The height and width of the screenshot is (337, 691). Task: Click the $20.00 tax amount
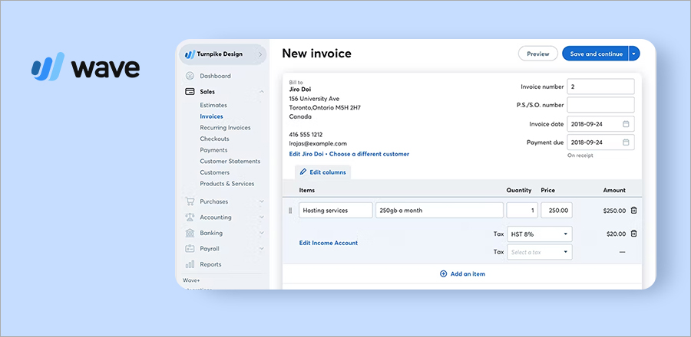pyautogui.click(x=616, y=234)
